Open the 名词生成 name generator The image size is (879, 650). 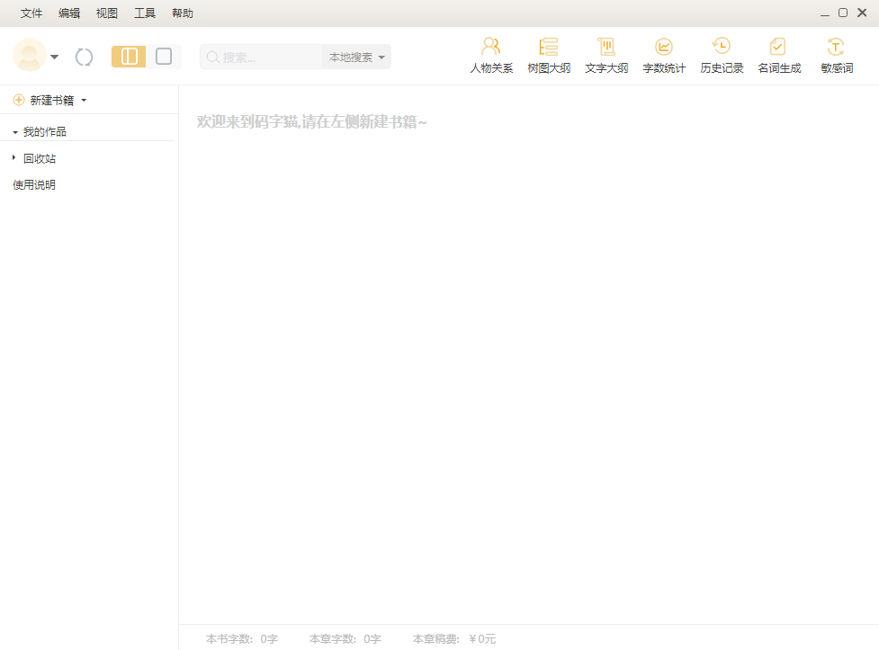pos(779,56)
